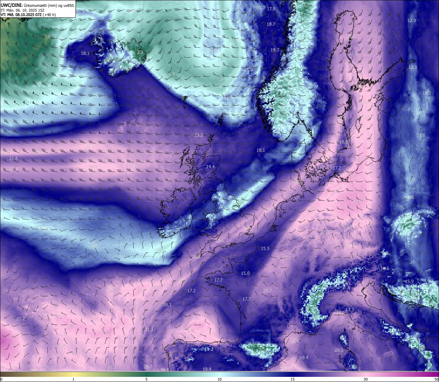Click the 21.2 value at the left edge
Screen dimensions: 439x382
click(x=21, y=319)
